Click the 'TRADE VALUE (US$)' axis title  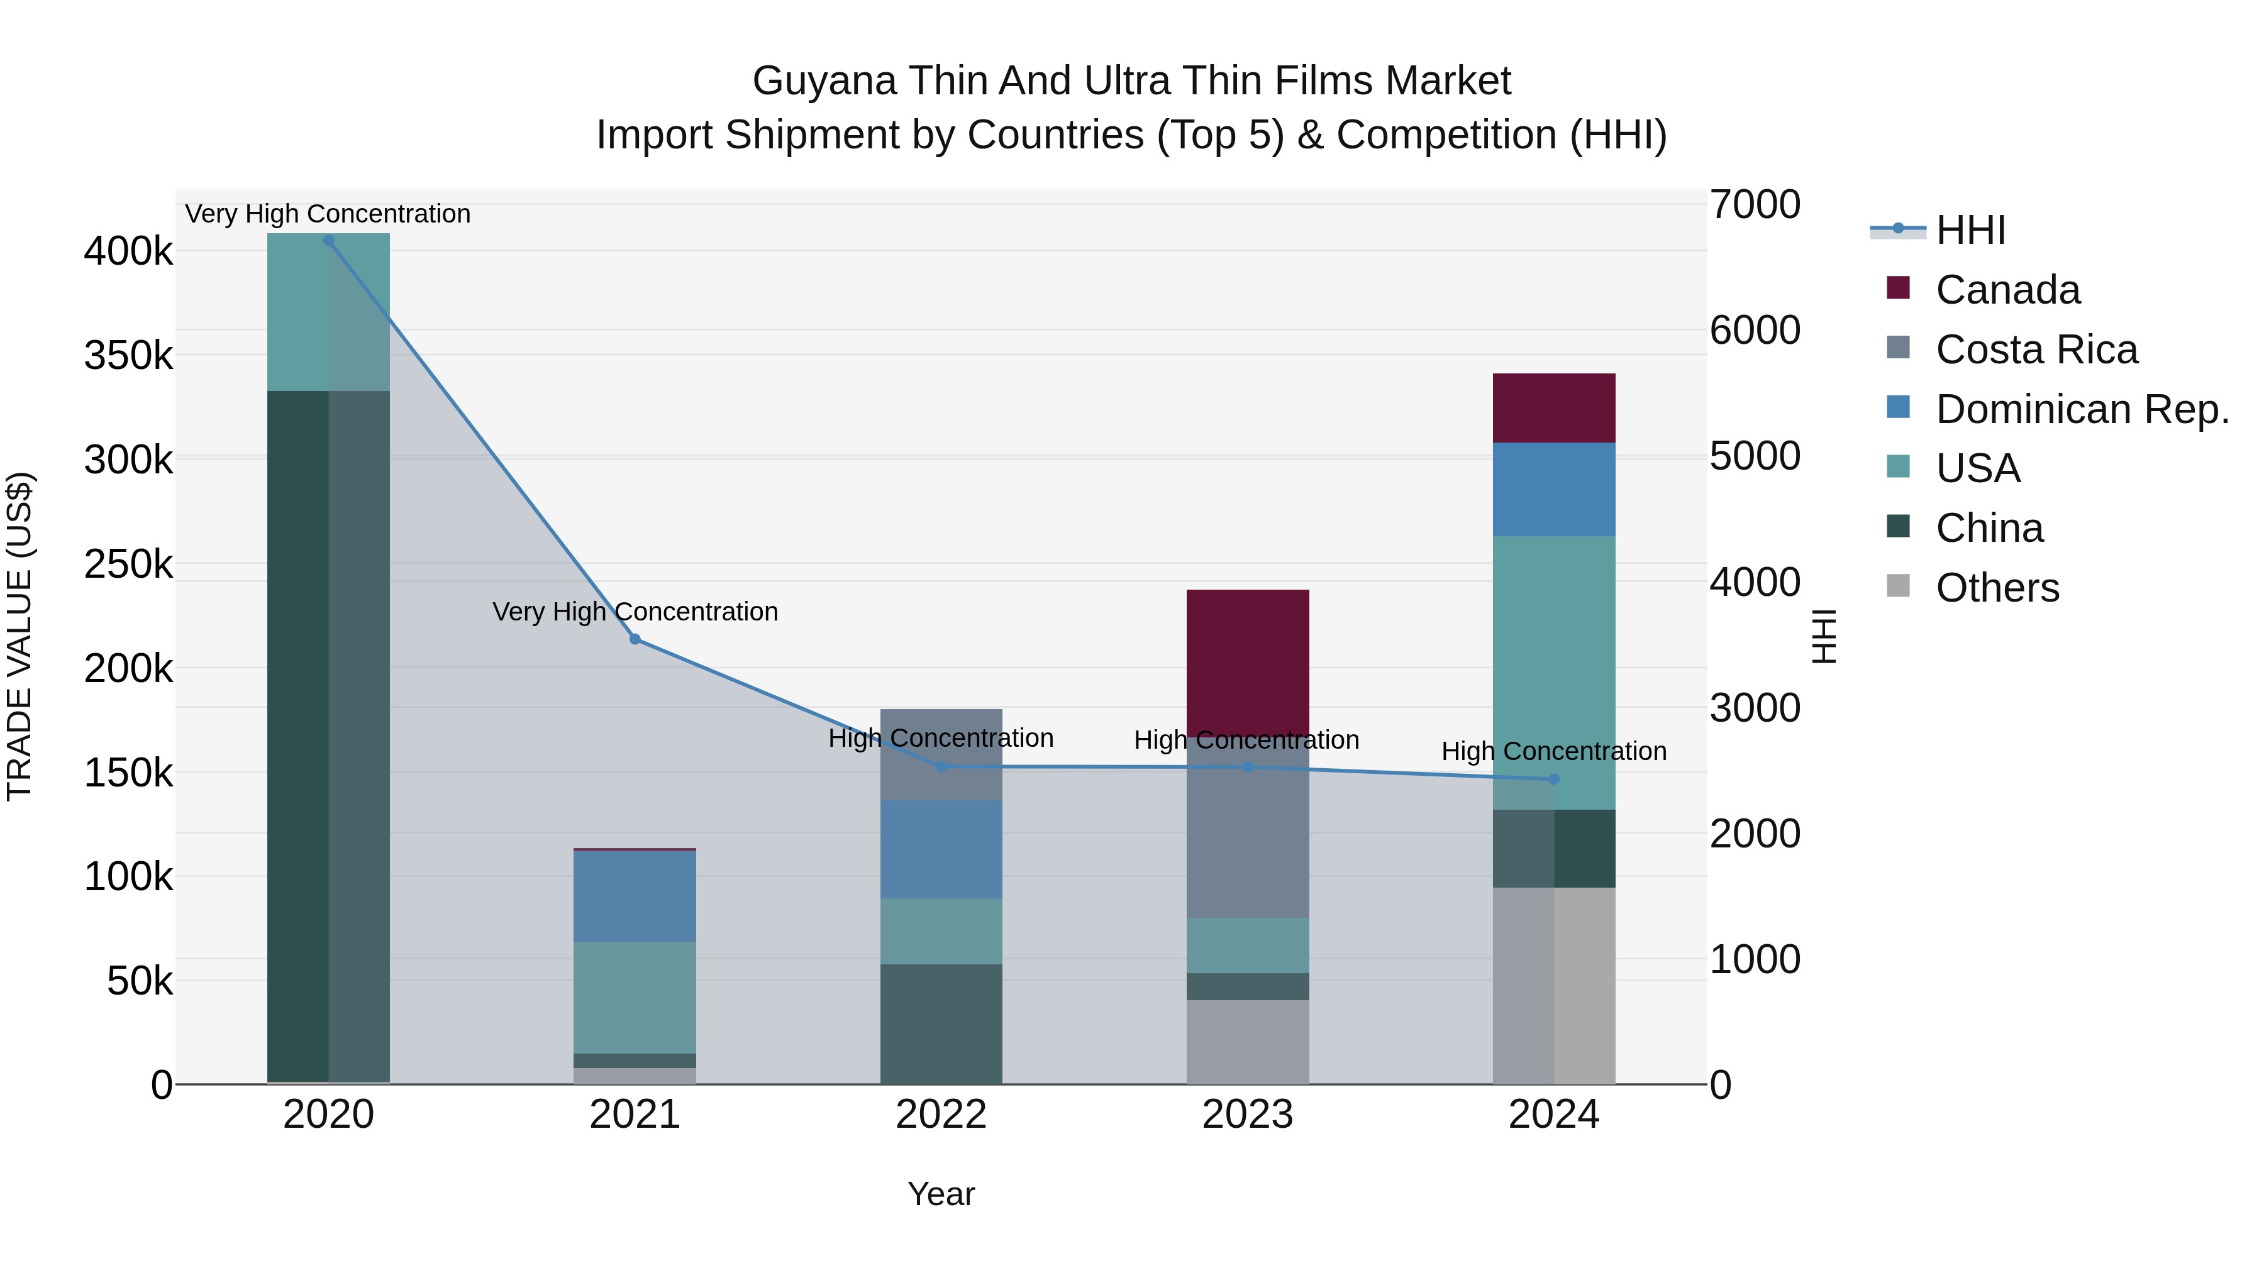pyautogui.click(x=19, y=636)
